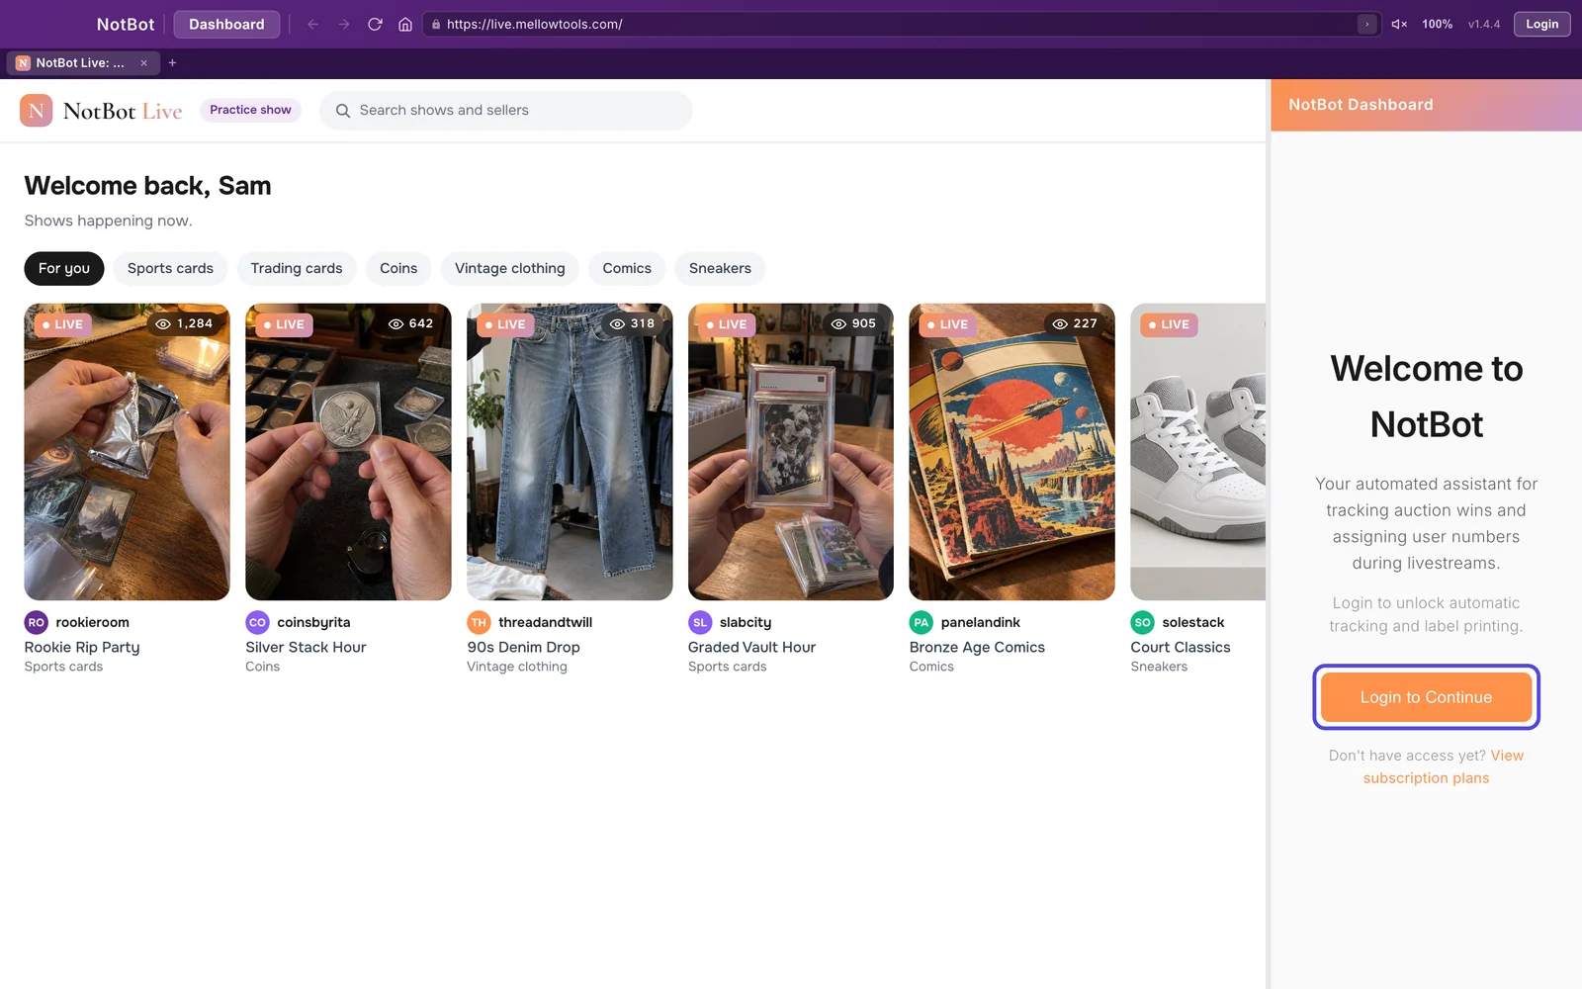Unmute audio via the speaker icon
1582x989 pixels.
click(1399, 24)
